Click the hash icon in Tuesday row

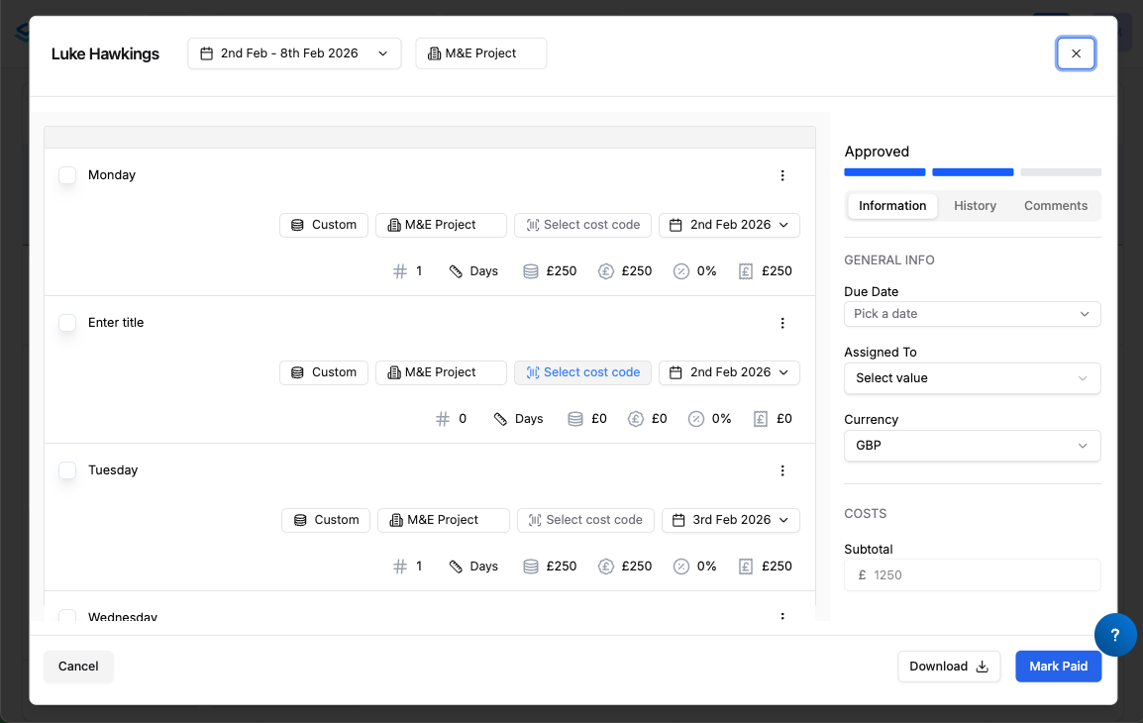pyautogui.click(x=399, y=567)
